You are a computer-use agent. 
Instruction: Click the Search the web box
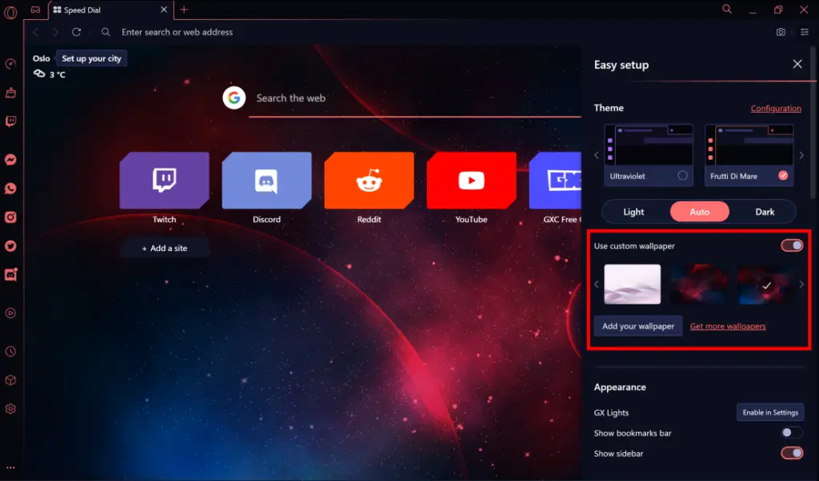click(415, 98)
